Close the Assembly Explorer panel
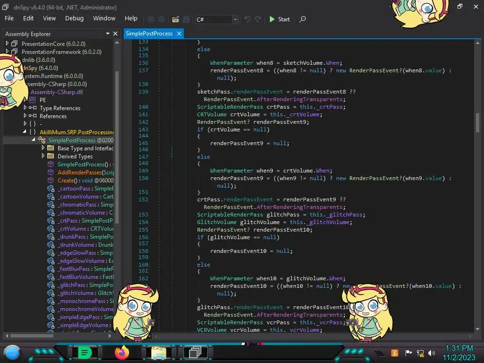 point(115,34)
